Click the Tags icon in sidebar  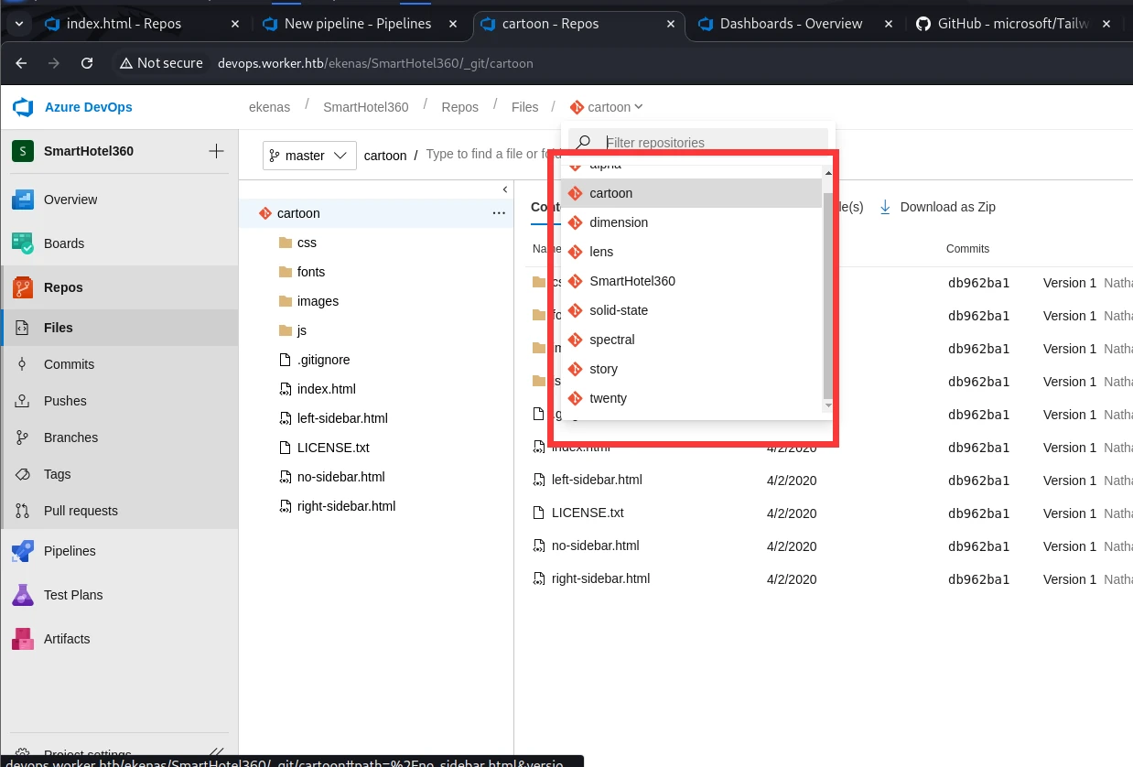(x=22, y=474)
